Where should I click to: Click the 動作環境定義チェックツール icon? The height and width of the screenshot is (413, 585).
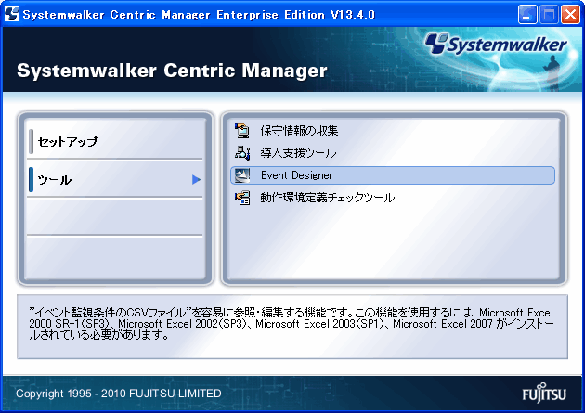242,198
